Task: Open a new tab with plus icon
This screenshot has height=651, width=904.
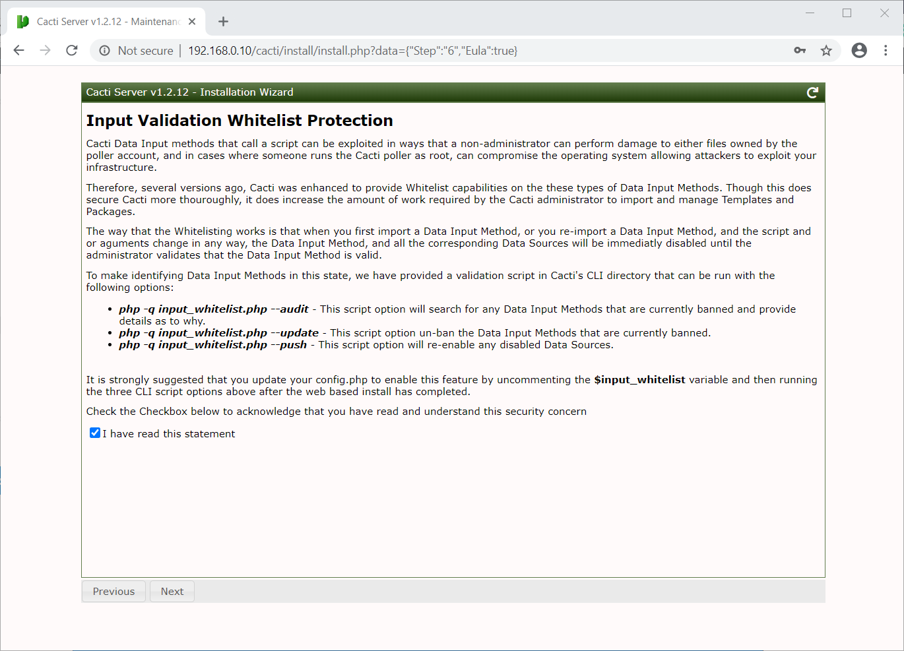Action: (x=223, y=22)
